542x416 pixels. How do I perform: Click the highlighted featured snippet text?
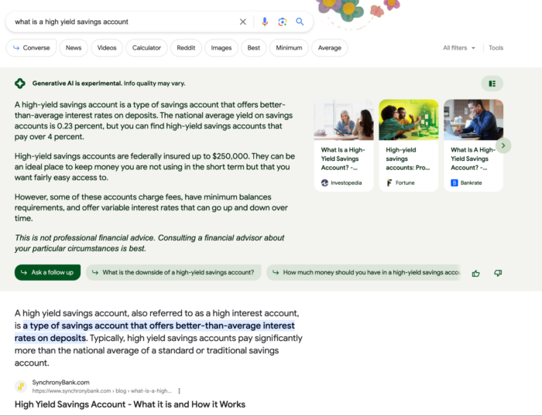pos(155,332)
